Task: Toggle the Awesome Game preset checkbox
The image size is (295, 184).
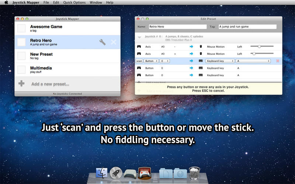Action: (x=22, y=28)
